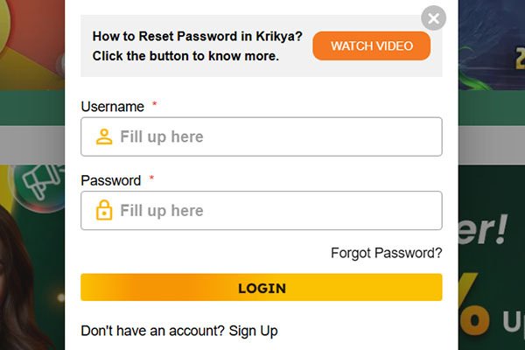Click the 'Don't have an account?' text
Screen dimensions: 525x350
click(x=152, y=331)
